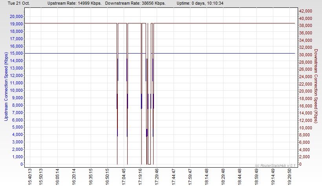This screenshot has width=322, height=186.
Task: Click the 17:19:16 time label
Action: tap(140, 177)
